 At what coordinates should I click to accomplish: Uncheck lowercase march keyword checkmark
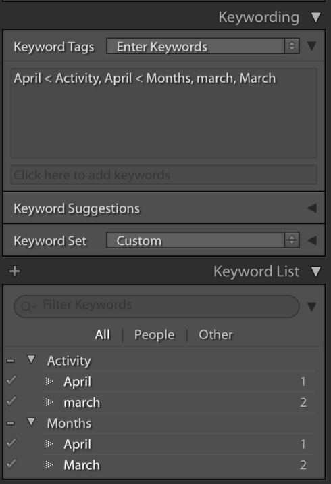coord(11,401)
